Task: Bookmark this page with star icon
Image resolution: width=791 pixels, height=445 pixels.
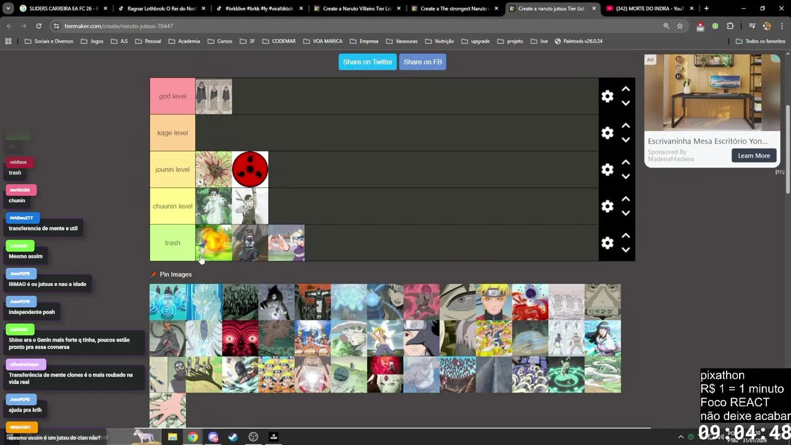Action: [x=680, y=26]
